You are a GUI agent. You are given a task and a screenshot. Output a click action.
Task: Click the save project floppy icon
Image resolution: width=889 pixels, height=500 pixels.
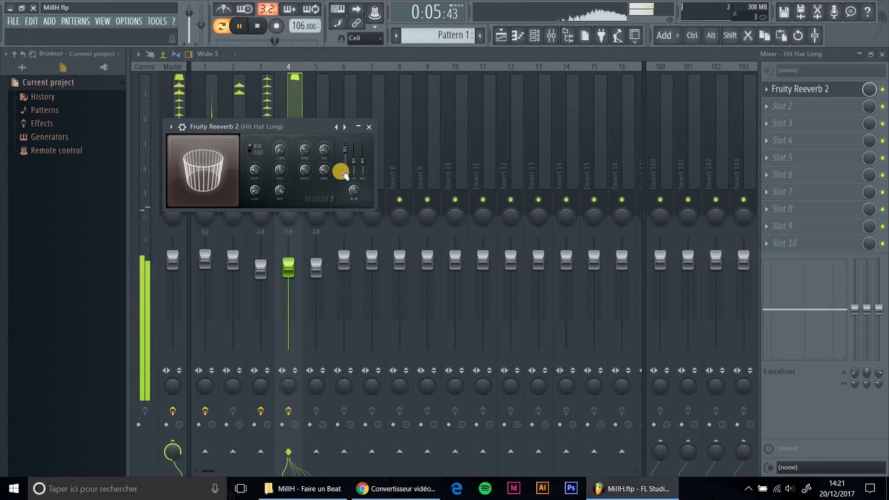(784, 12)
